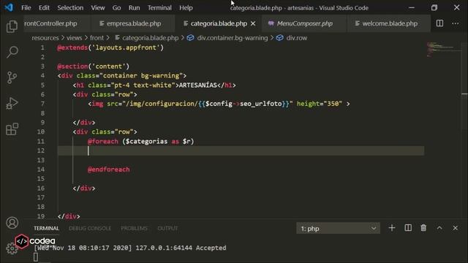Open the View menu
The width and height of the screenshot is (468, 263).
coord(97,8)
